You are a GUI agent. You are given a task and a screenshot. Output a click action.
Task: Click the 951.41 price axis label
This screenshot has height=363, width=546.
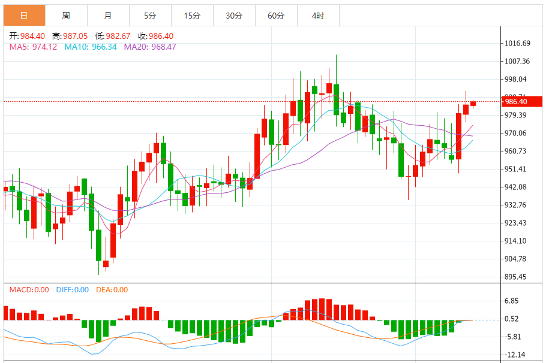[516, 169]
